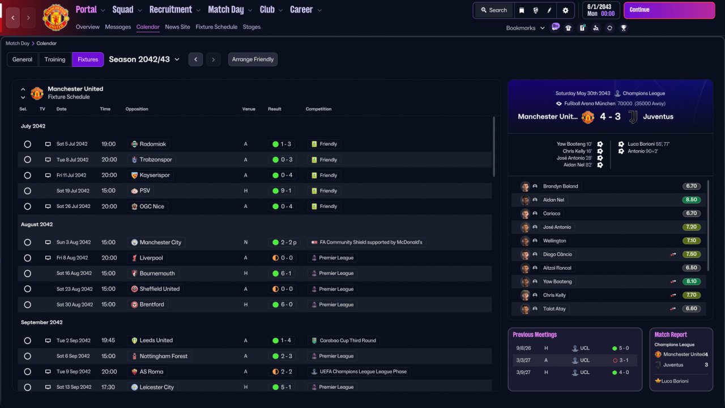Open the bookmark icon in top toolbar
The width and height of the screenshot is (725, 408).
pos(522,10)
